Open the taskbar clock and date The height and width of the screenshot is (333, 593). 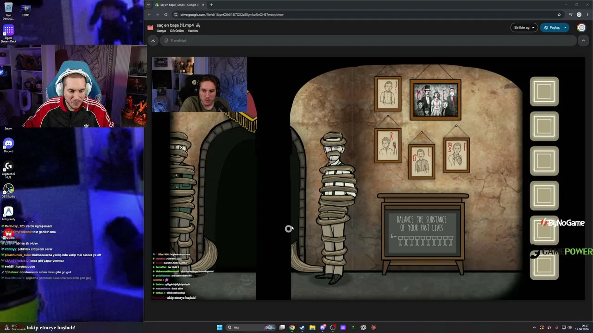[581, 327]
